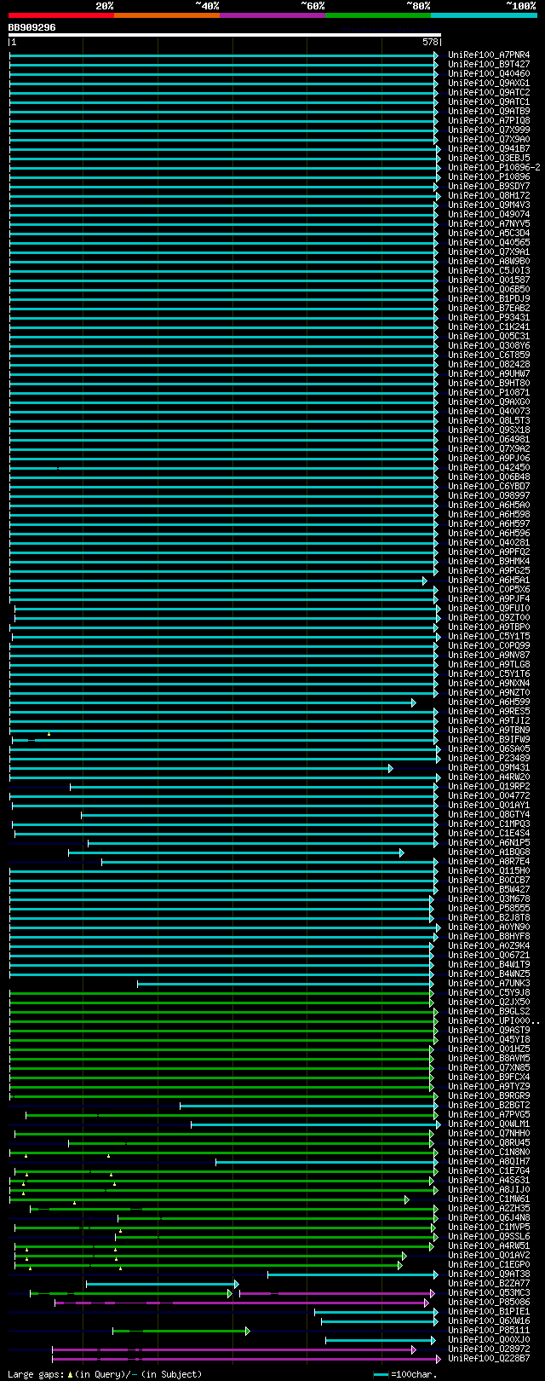Open the UniRef100_B2BGT2 entry
The image size is (545, 1381).
pyautogui.click(x=489, y=1106)
